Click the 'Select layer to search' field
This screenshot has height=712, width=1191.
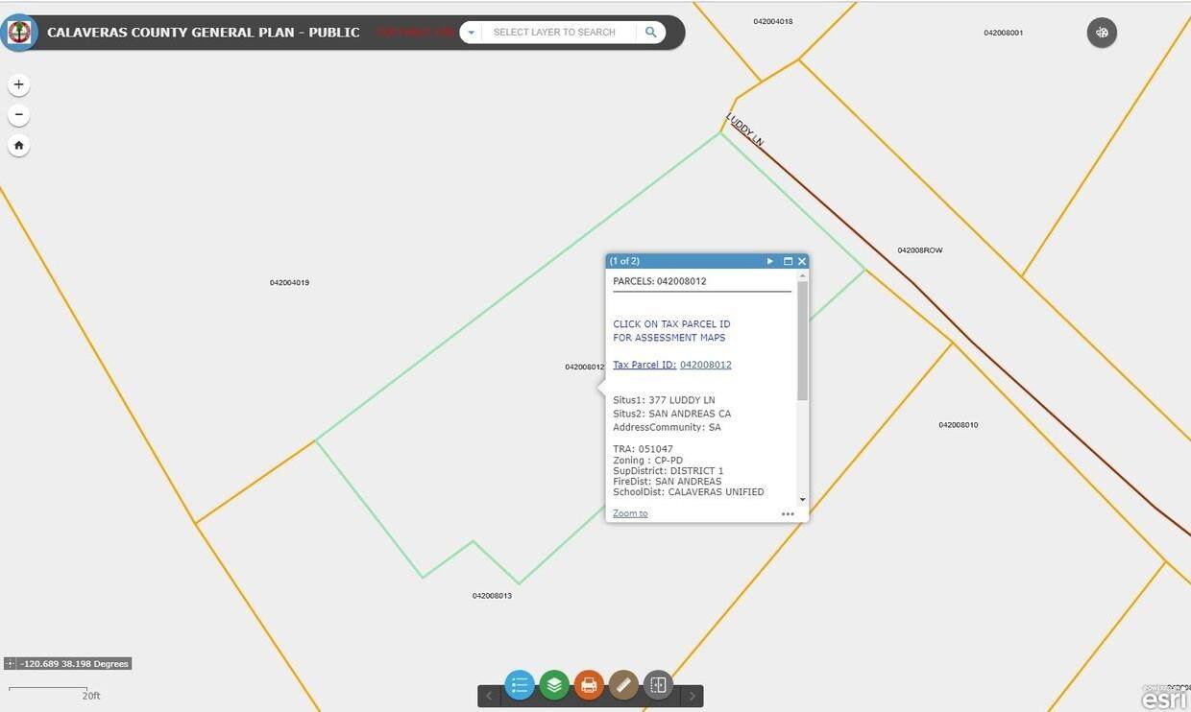tap(557, 33)
